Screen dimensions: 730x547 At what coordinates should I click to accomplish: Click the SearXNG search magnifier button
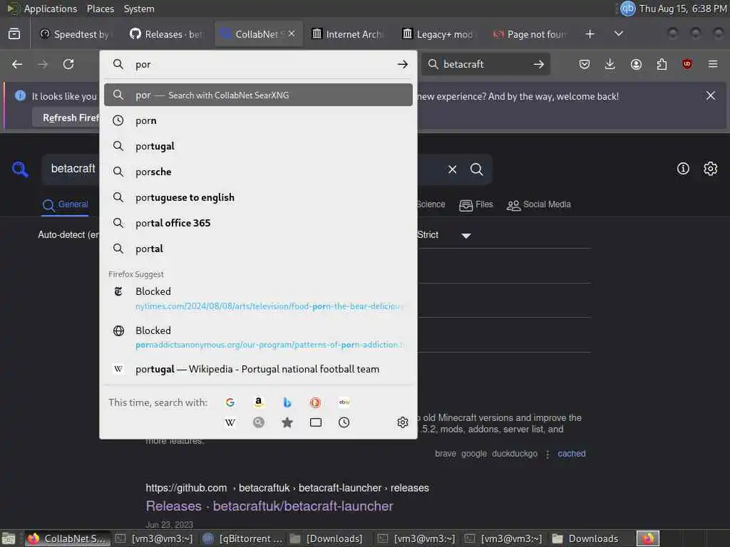[x=477, y=170]
